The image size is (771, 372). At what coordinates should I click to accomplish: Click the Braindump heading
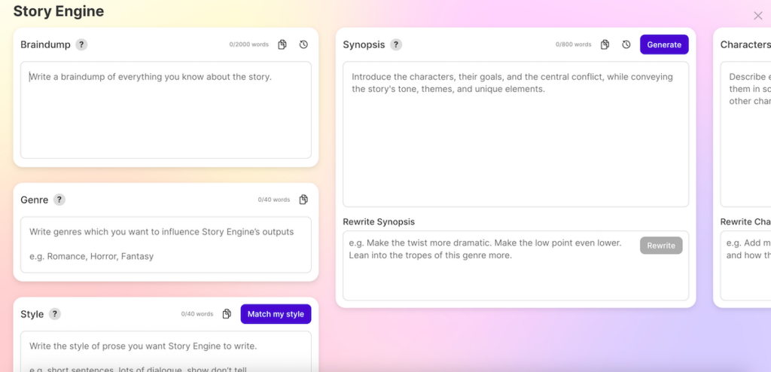click(45, 44)
